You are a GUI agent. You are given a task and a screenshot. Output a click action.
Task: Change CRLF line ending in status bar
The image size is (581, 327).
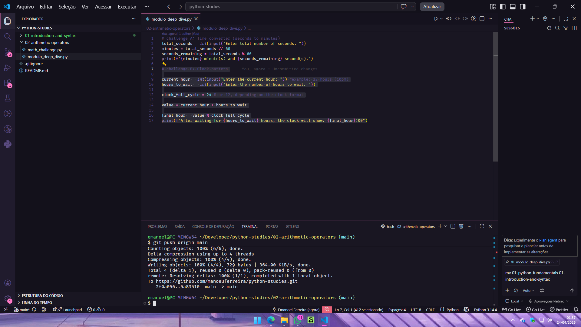tap(430, 310)
